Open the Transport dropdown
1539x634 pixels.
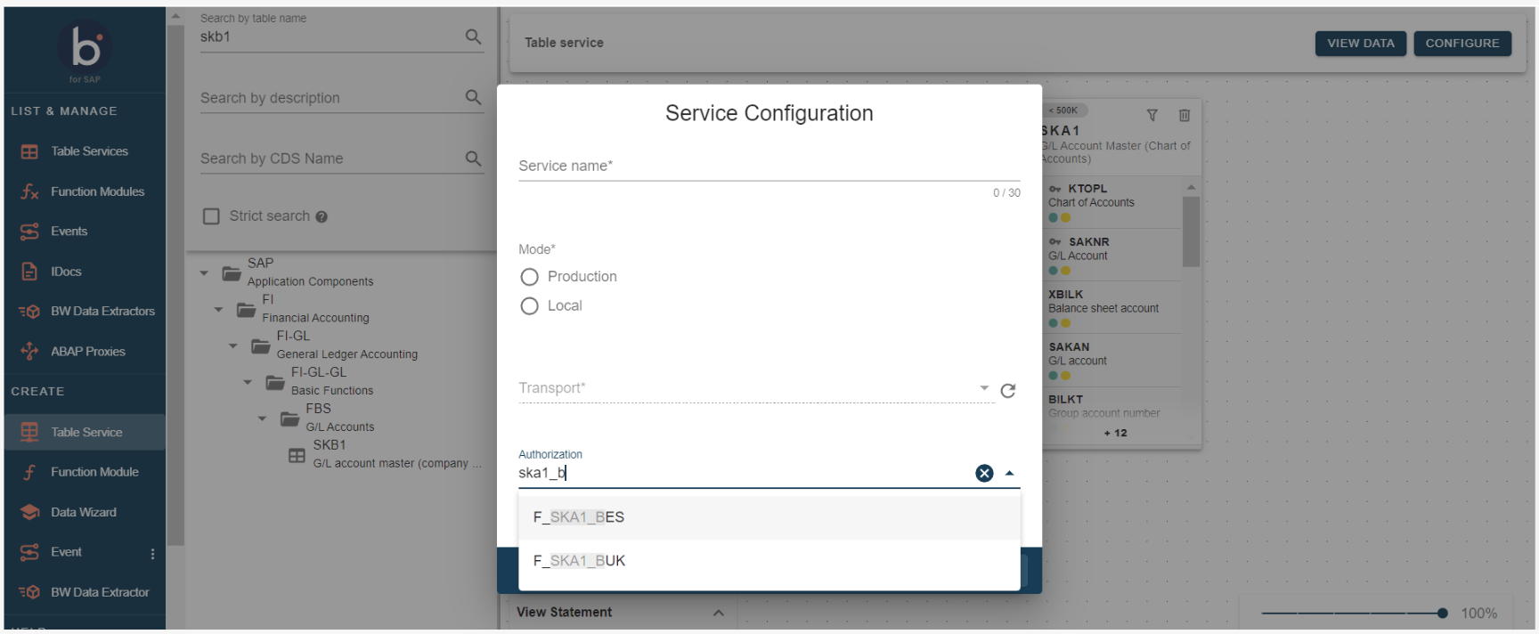pyautogui.click(x=983, y=388)
